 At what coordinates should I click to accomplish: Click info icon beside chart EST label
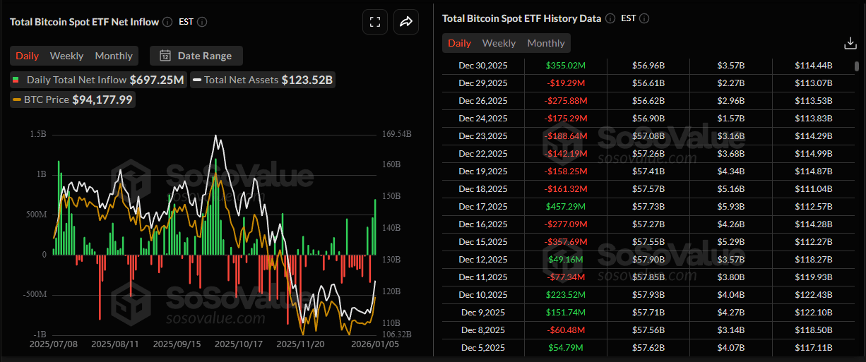[x=202, y=22]
